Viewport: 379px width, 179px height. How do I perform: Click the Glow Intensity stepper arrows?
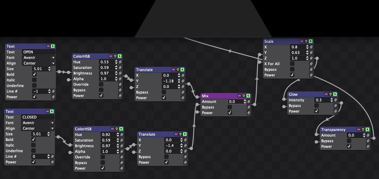pyautogui.click(x=331, y=100)
